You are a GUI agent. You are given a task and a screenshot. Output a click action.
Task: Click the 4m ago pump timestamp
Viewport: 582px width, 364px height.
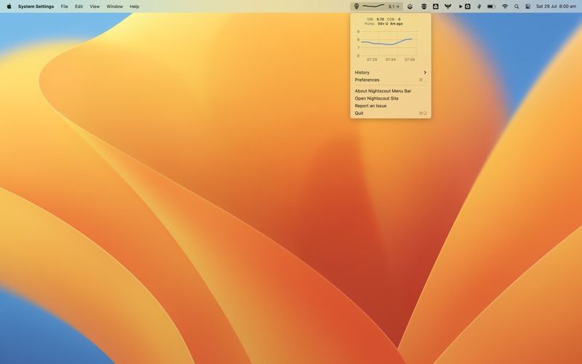(396, 24)
